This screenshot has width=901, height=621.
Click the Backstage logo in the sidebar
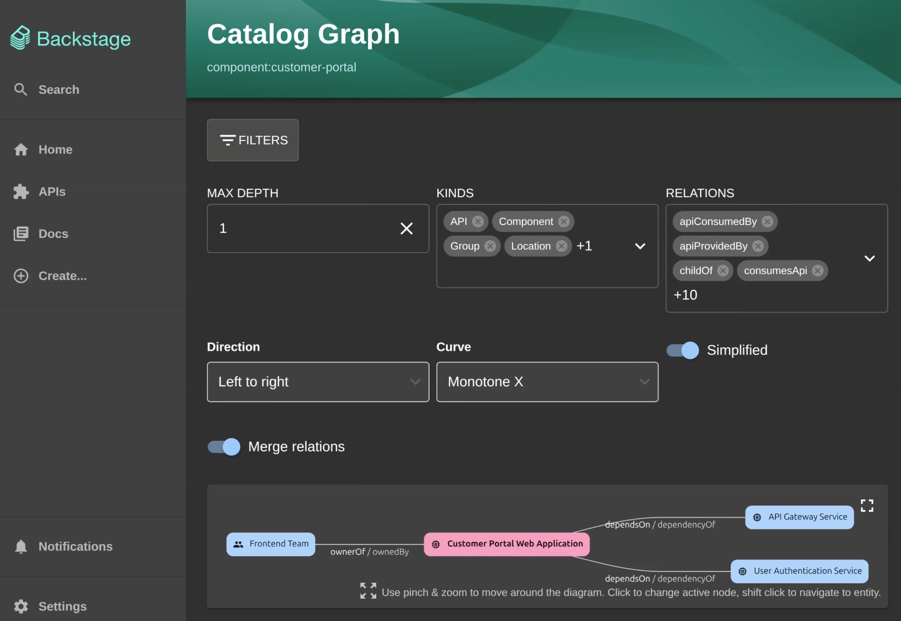70,38
